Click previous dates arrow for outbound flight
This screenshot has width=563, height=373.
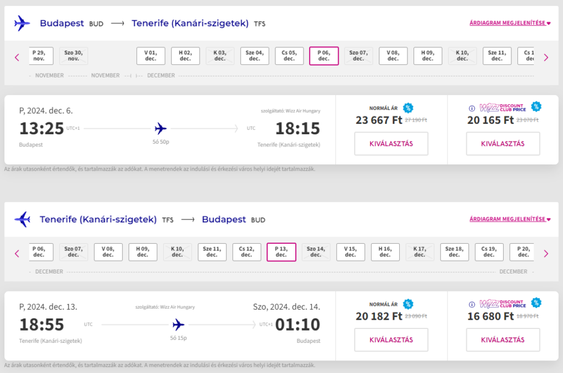click(x=17, y=58)
